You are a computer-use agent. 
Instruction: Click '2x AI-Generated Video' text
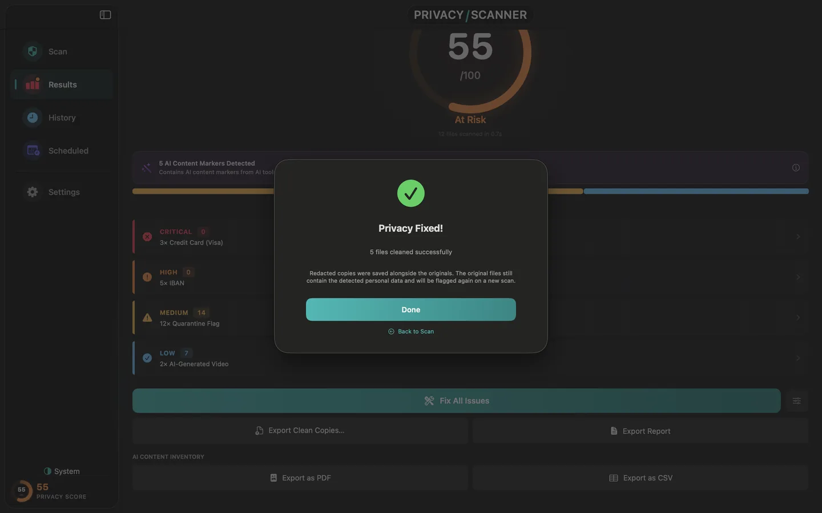tap(194, 364)
